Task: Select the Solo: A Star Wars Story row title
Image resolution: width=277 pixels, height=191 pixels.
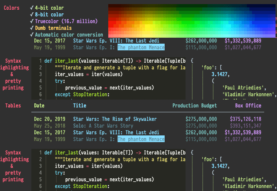Action: tap(103, 126)
